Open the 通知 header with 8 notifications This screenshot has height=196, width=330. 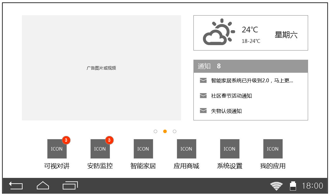pos(251,66)
